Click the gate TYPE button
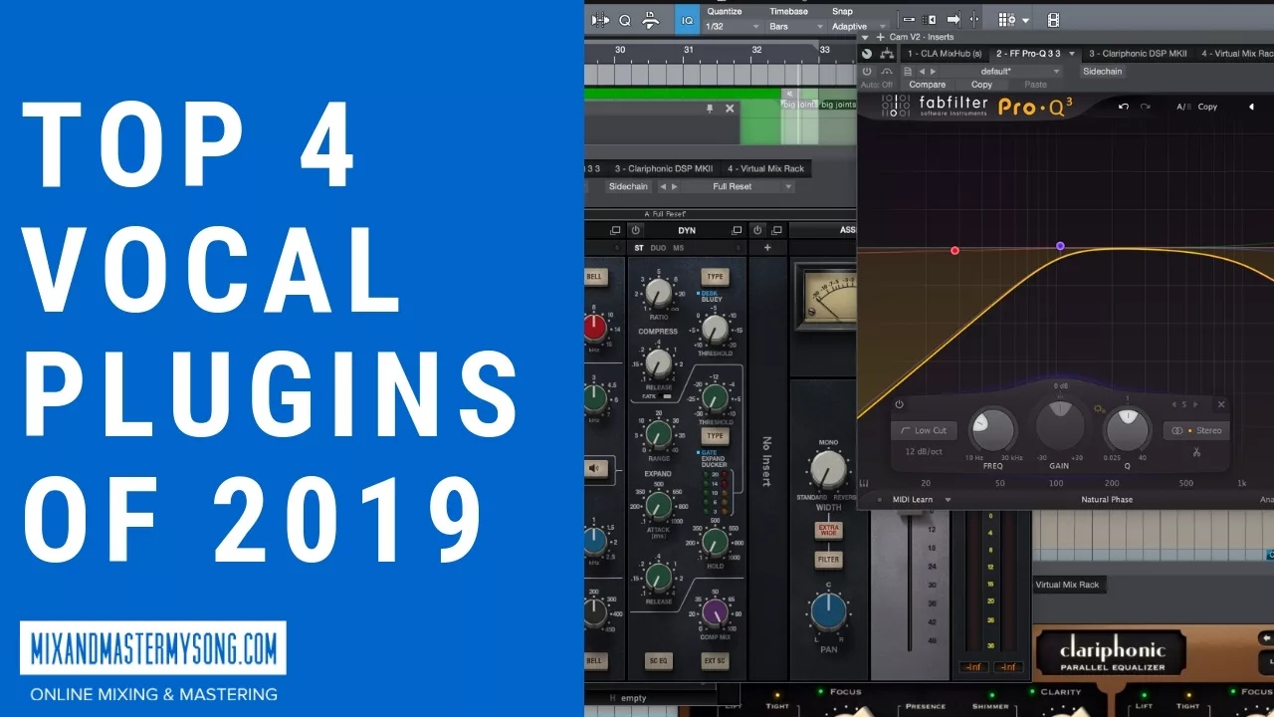The width and height of the screenshot is (1274, 717). tap(714, 436)
